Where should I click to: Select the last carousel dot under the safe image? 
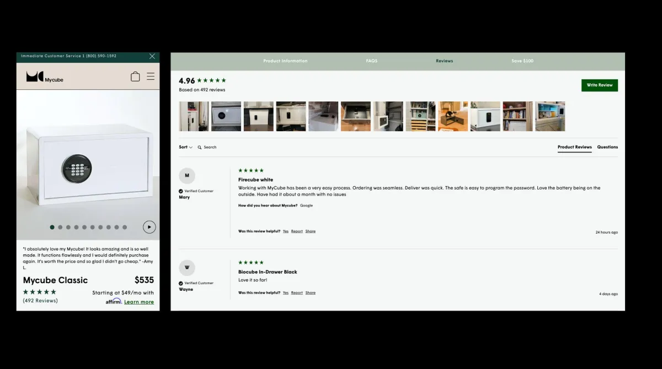125,227
